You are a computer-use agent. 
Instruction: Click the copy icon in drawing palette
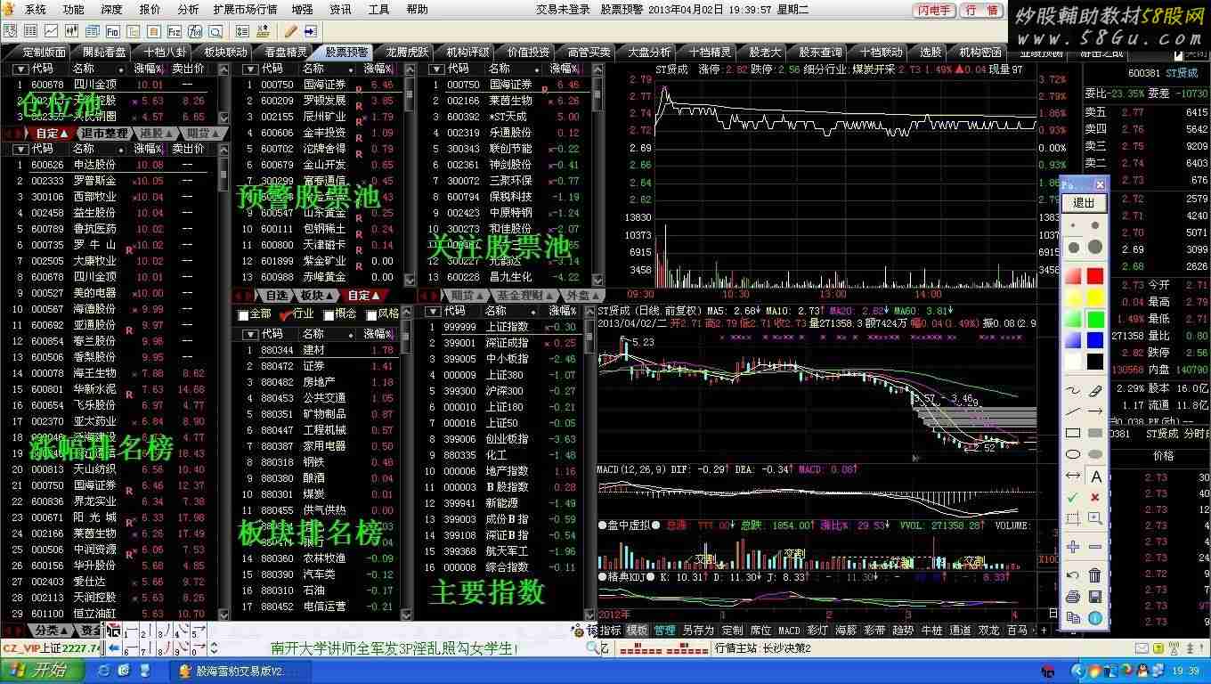(1073, 617)
